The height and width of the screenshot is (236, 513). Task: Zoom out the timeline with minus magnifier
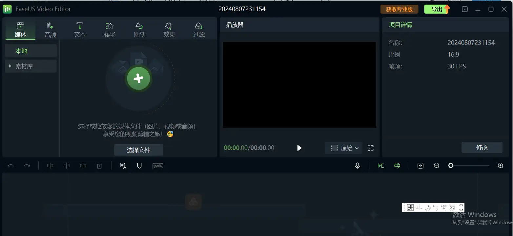(437, 166)
